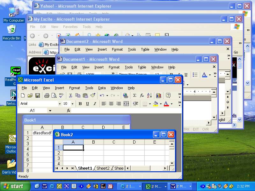Click first-sheet navigation arrow in Book2

tap(57, 168)
